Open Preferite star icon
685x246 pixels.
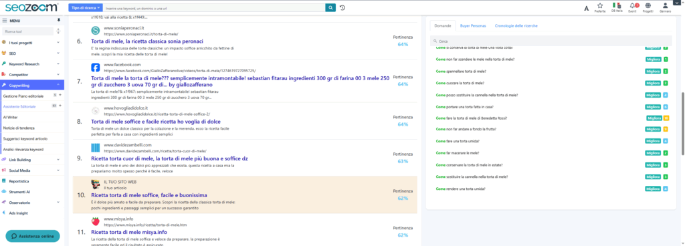tap(600, 5)
